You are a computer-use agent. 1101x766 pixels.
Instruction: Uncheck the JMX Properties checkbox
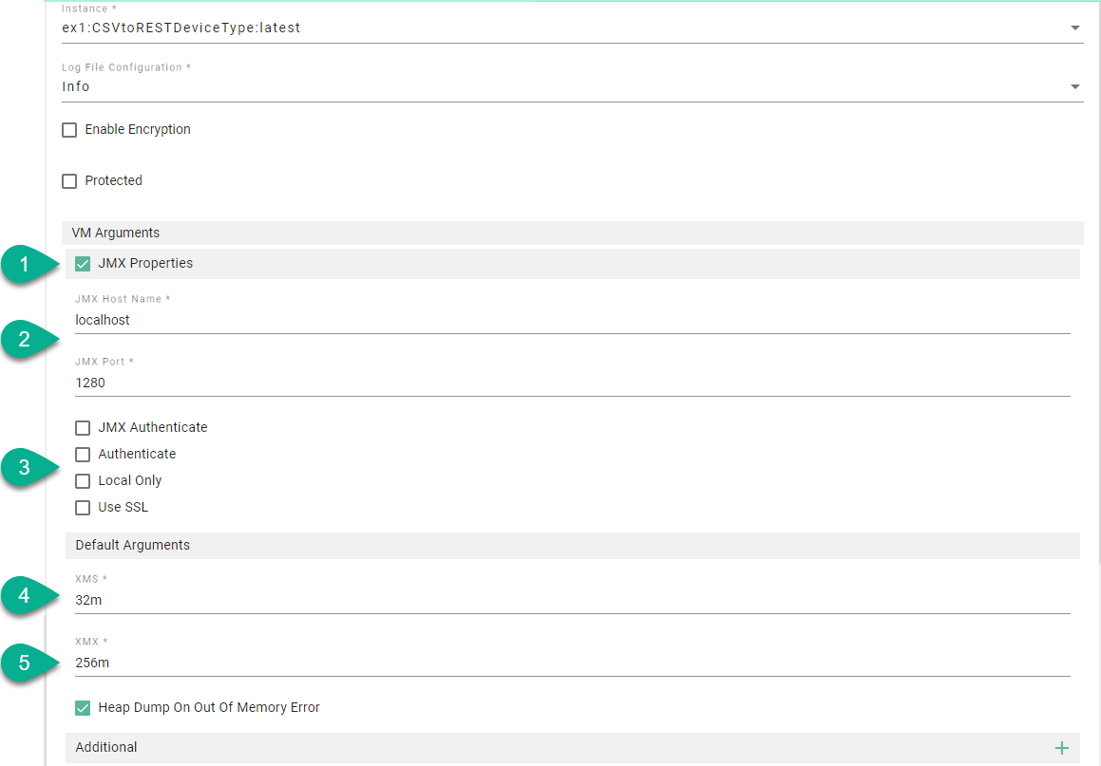[83, 264]
